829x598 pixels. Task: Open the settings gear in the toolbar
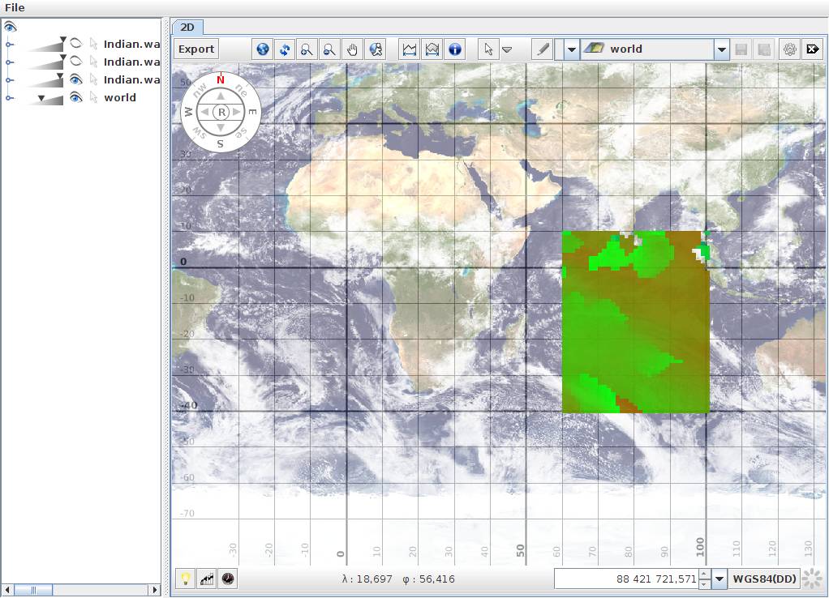(x=789, y=49)
